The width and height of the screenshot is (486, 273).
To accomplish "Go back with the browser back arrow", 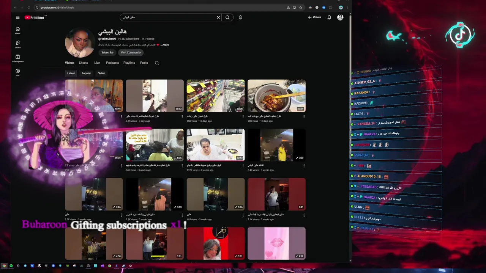I will pyautogui.click(x=15, y=8).
